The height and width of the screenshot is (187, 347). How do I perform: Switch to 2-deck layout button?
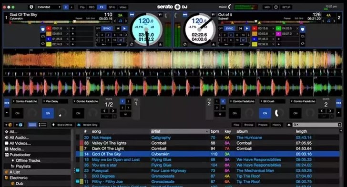66,7
